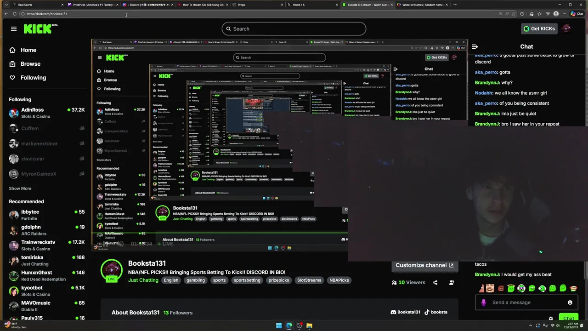
Task: Click tomiriska avatar icon
Action: coord(14,260)
